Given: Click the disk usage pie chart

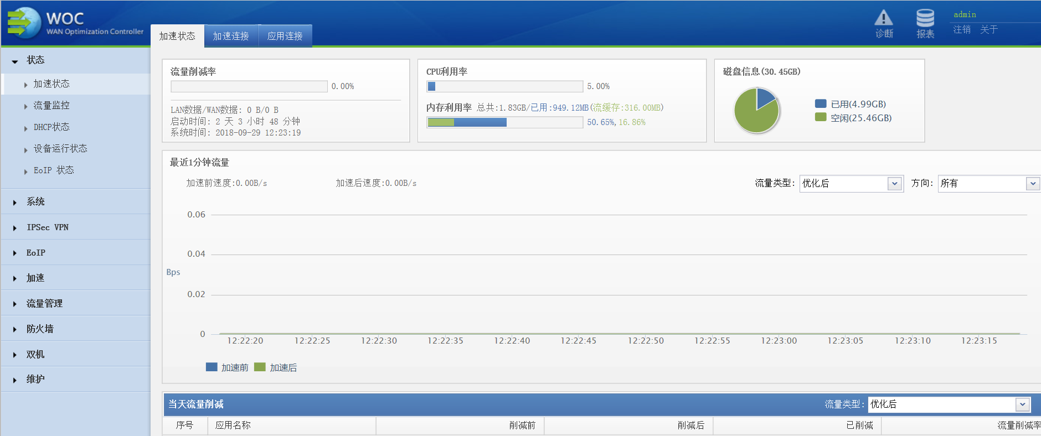Looking at the screenshot, I should (756, 111).
